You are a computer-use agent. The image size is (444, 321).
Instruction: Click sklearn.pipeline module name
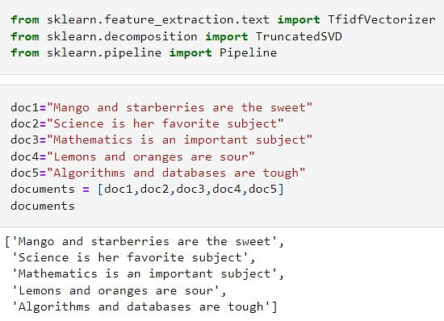pyautogui.click(x=104, y=53)
